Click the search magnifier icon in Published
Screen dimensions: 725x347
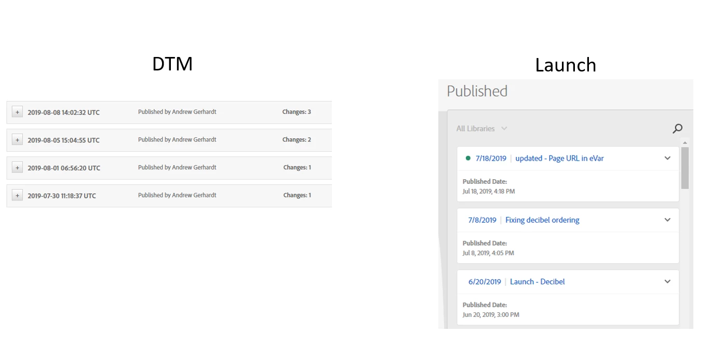677,128
